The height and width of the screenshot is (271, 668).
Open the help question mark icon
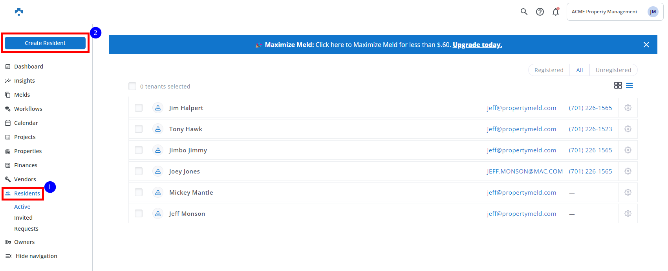pos(540,12)
